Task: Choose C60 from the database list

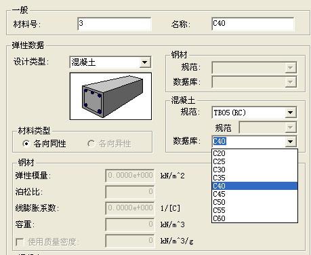Action: pos(255,218)
